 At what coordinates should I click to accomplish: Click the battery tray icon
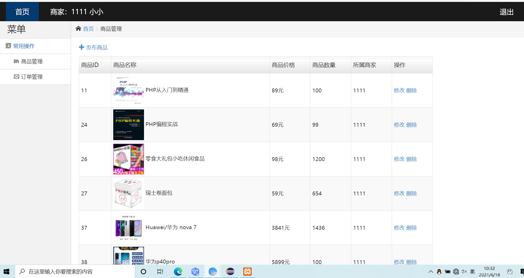click(448, 272)
